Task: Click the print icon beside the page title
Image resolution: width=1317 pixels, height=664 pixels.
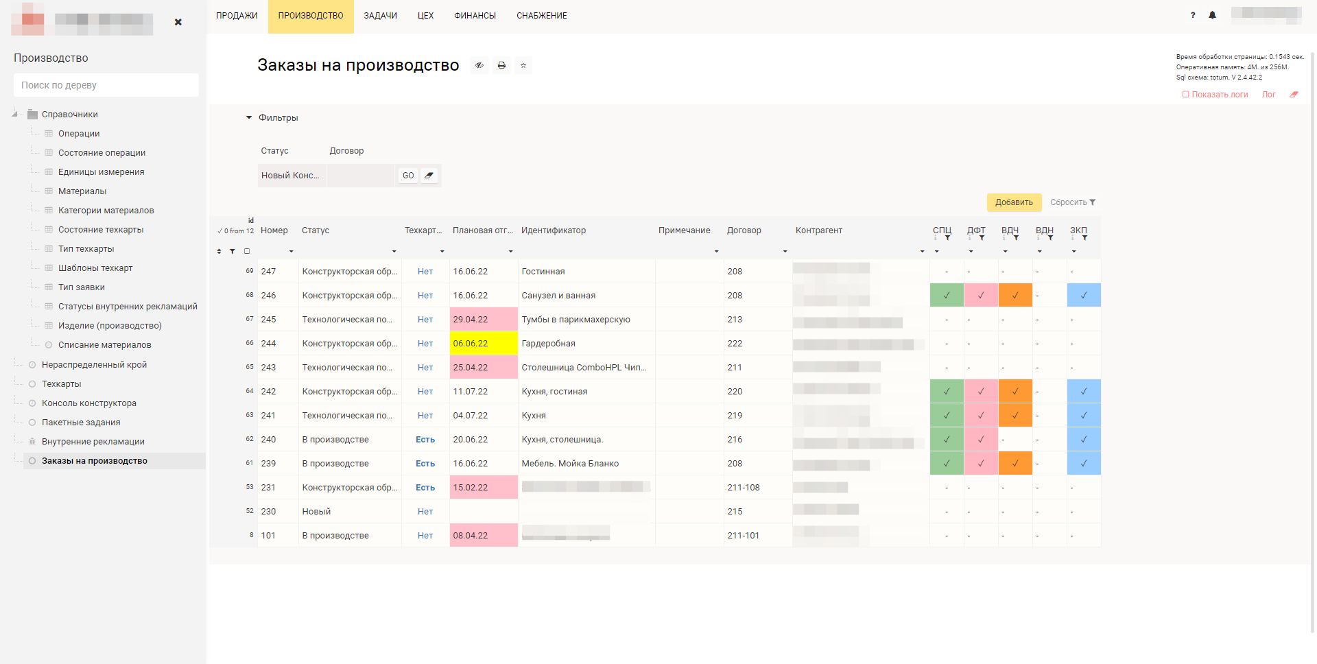Action: (x=501, y=65)
